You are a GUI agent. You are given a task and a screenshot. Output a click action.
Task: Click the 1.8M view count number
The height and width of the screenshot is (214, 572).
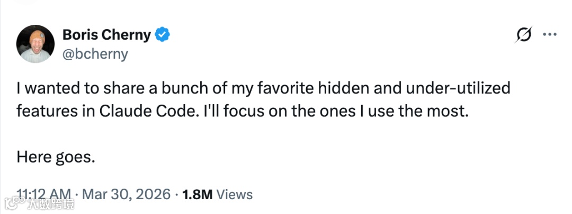pyautogui.click(x=197, y=194)
